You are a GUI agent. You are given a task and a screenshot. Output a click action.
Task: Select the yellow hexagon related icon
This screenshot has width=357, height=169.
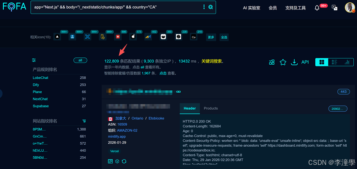[x=103, y=37]
